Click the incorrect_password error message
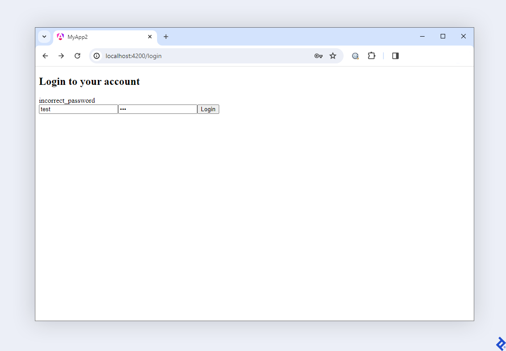The width and height of the screenshot is (506, 351). pos(67,100)
